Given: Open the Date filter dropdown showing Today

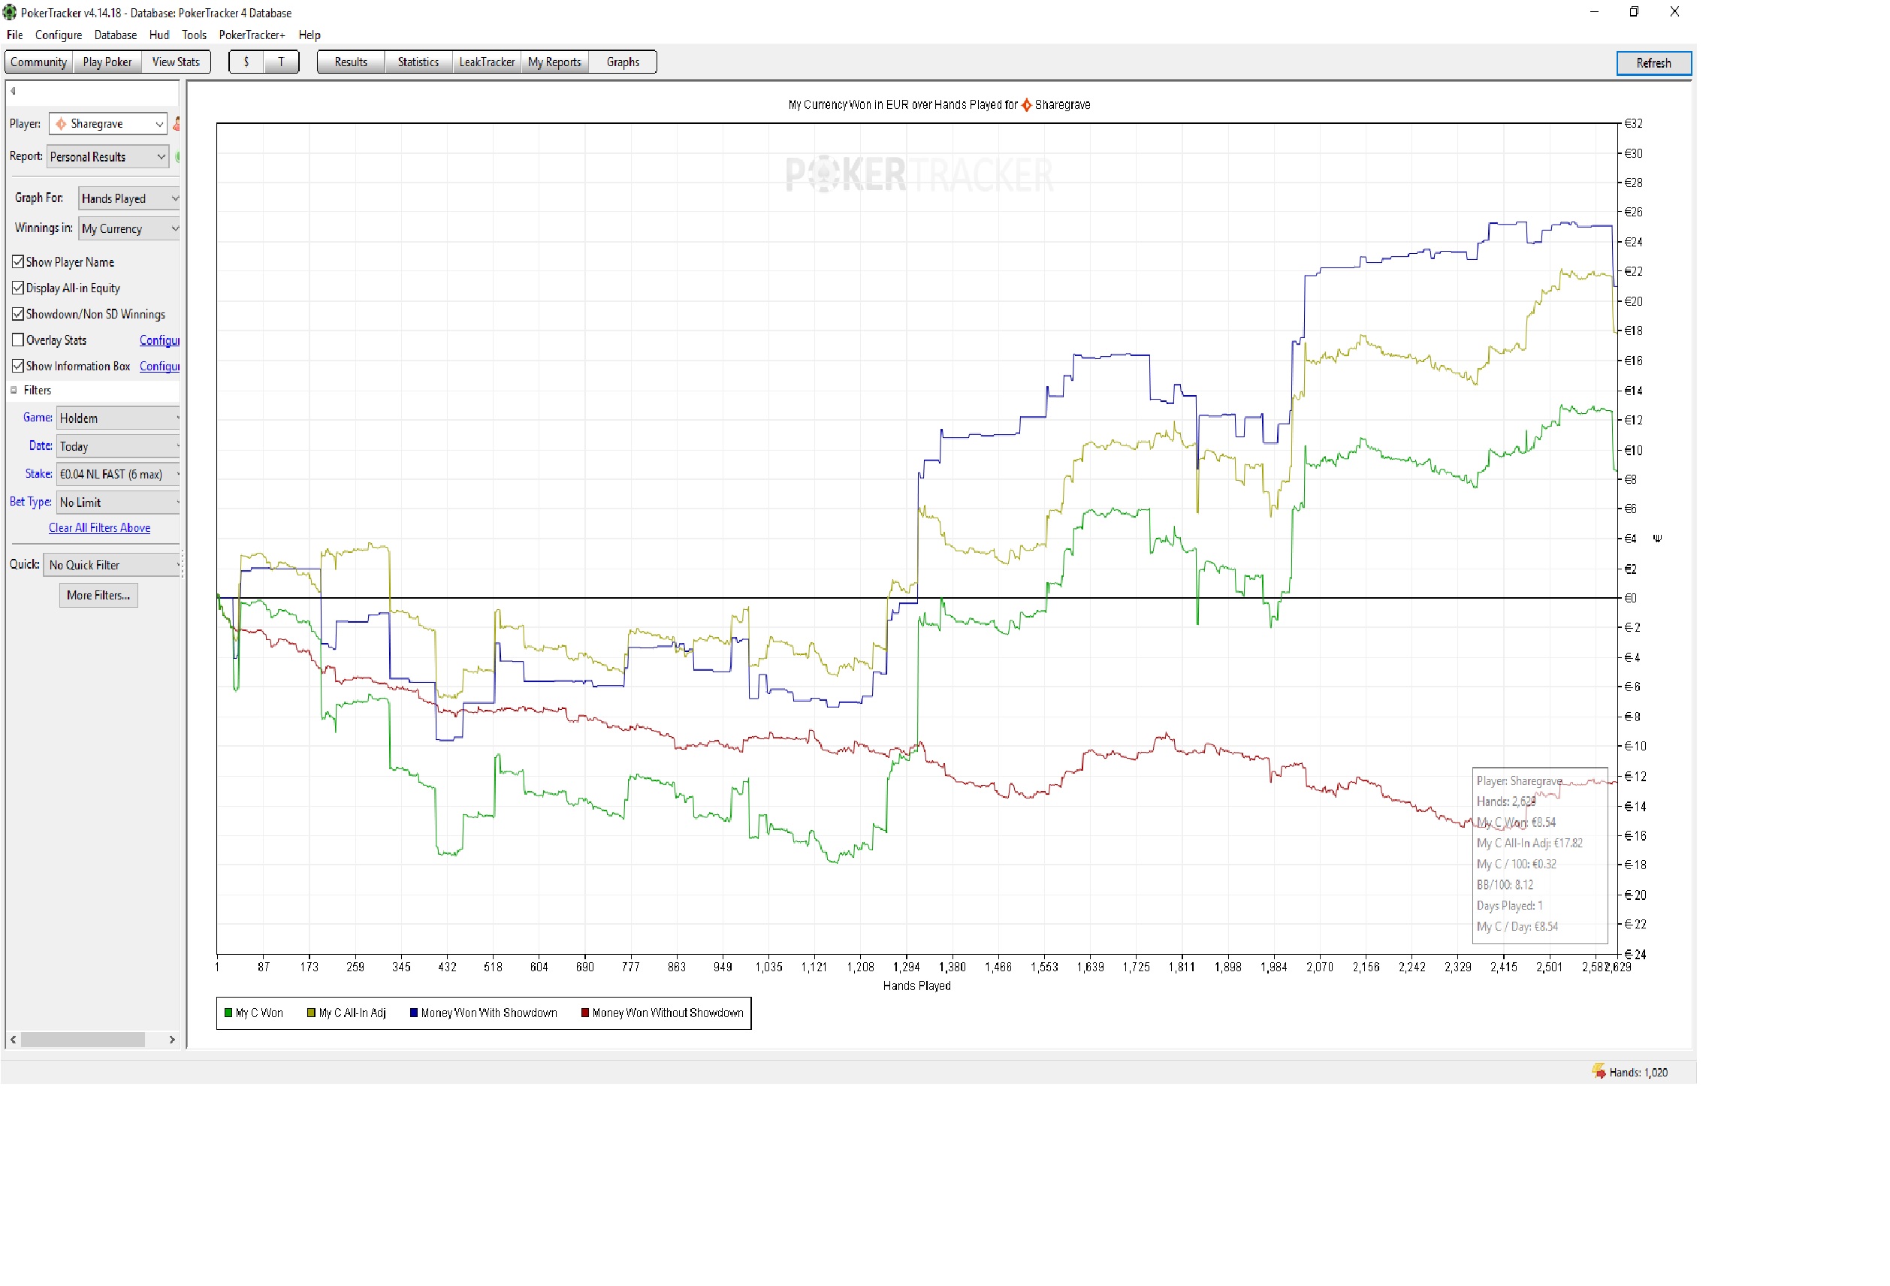Looking at the screenshot, I should tap(118, 446).
